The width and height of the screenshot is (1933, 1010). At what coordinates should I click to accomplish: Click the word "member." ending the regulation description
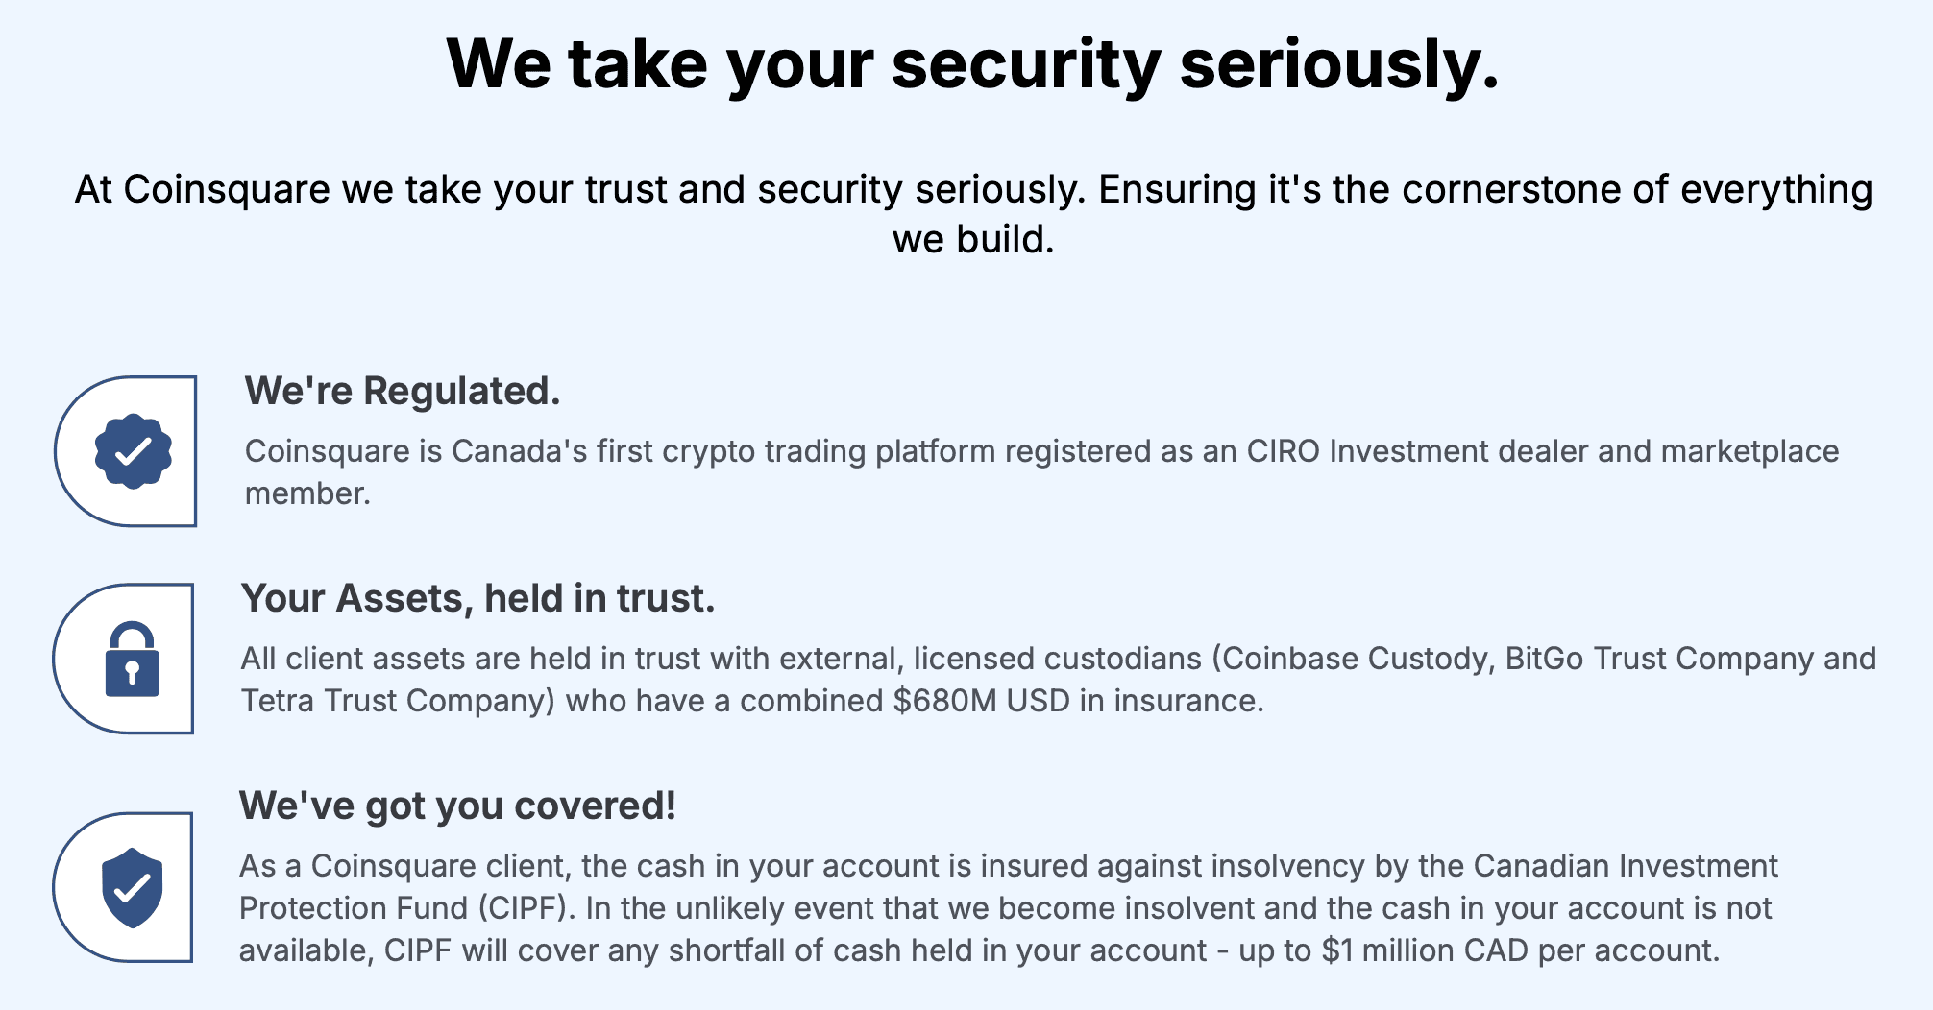(307, 493)
